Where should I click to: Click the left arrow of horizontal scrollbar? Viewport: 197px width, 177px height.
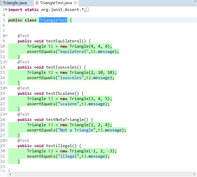click(x=10, y=174)
